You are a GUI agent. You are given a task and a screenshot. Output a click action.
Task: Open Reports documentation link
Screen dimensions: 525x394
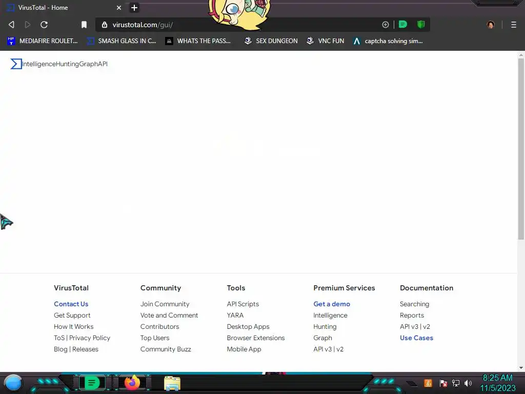(x=412, y=316)
